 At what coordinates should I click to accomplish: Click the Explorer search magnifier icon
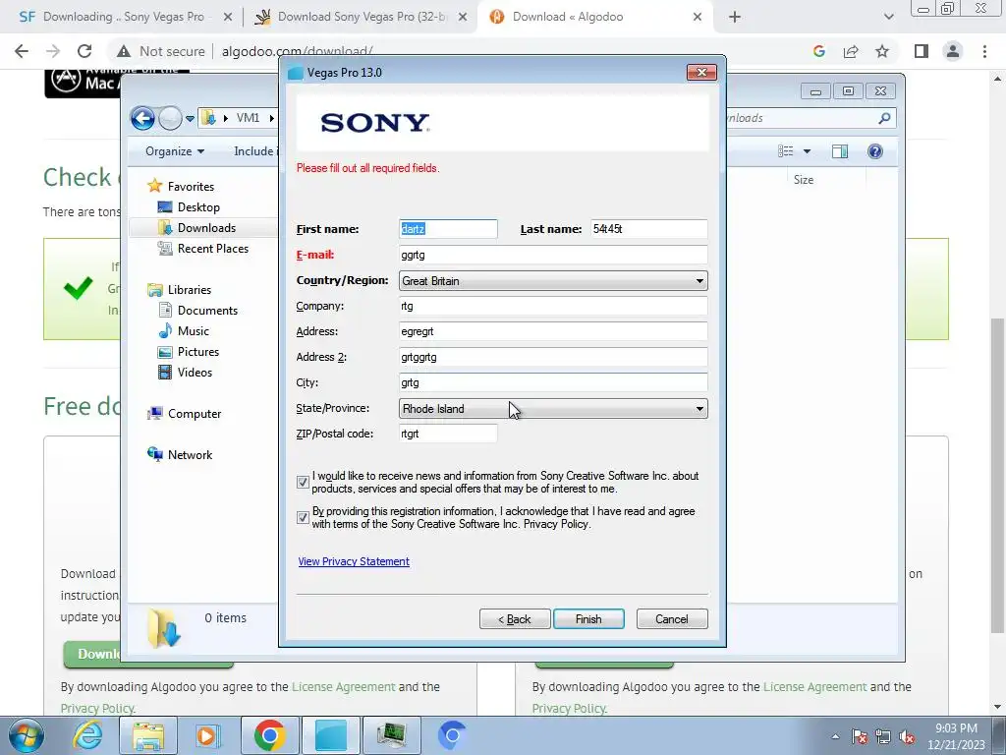coord(884,118)
